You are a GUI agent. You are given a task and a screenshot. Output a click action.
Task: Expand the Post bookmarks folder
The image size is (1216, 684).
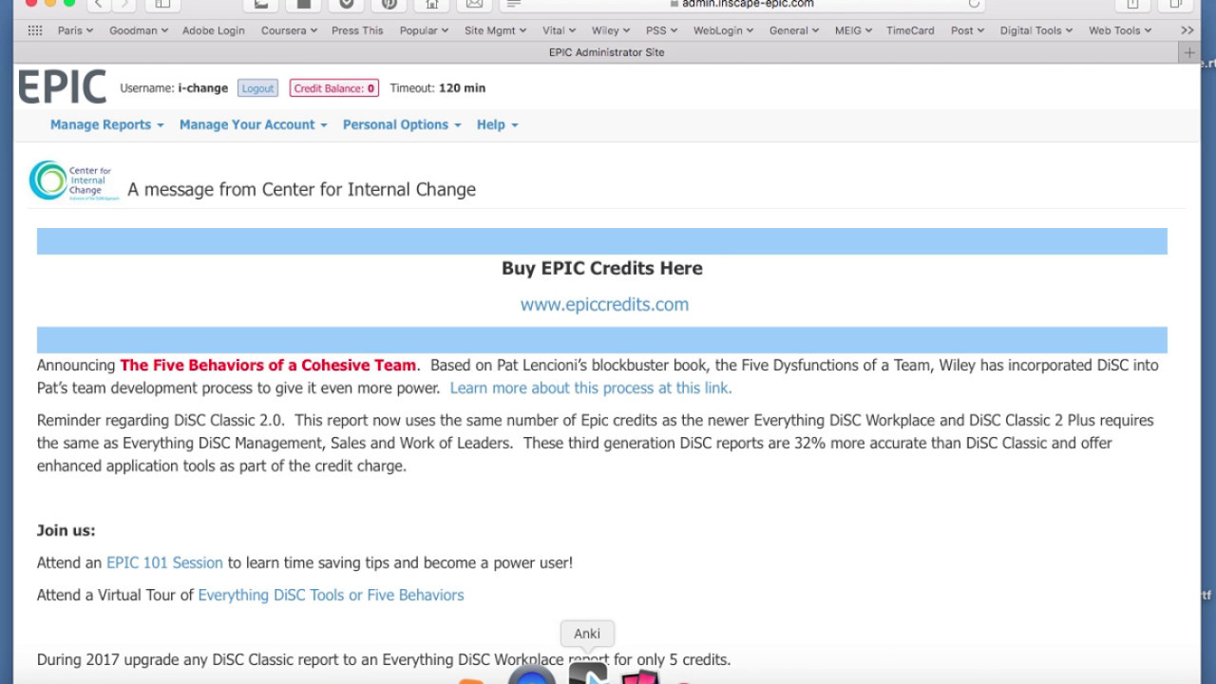[967, 30]
